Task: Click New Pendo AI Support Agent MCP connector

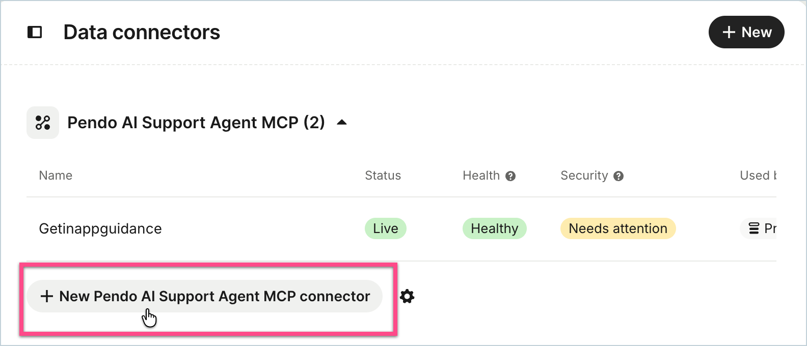Action: (204, 296)
